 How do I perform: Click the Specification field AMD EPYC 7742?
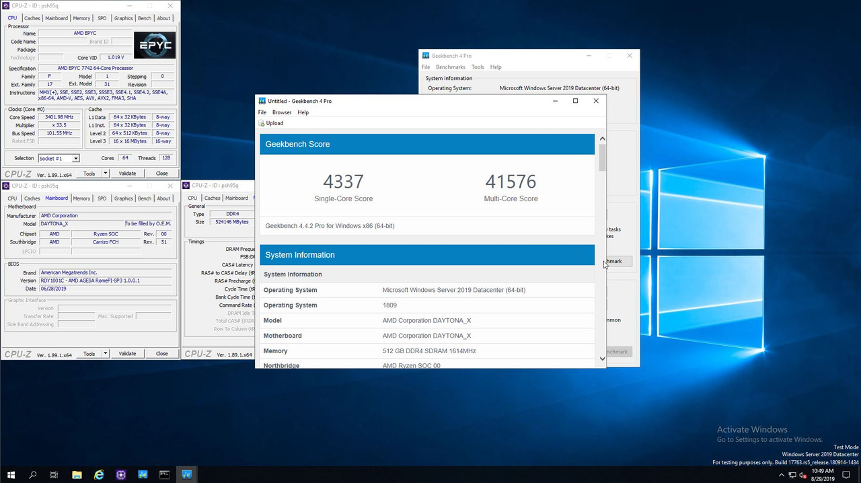point(106,69)
